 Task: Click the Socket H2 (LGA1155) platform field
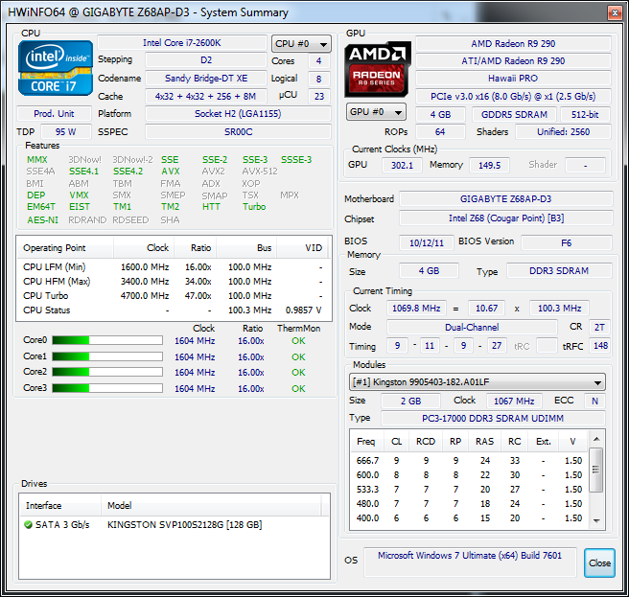pyautogui.click(x=239, y=114)
